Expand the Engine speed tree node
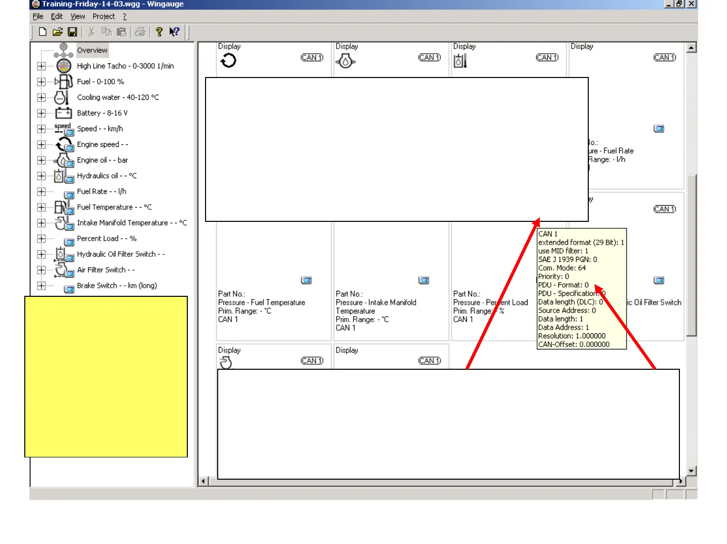 pyautogui.click(x=42, y=144)
